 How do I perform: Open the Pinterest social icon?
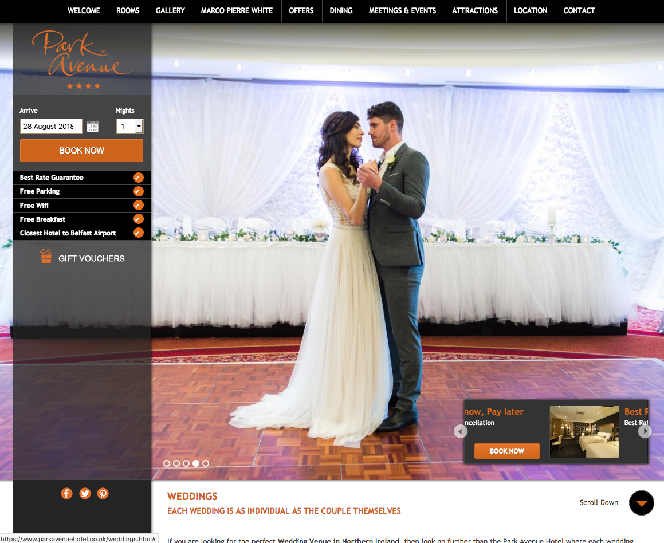pos(103,493)
